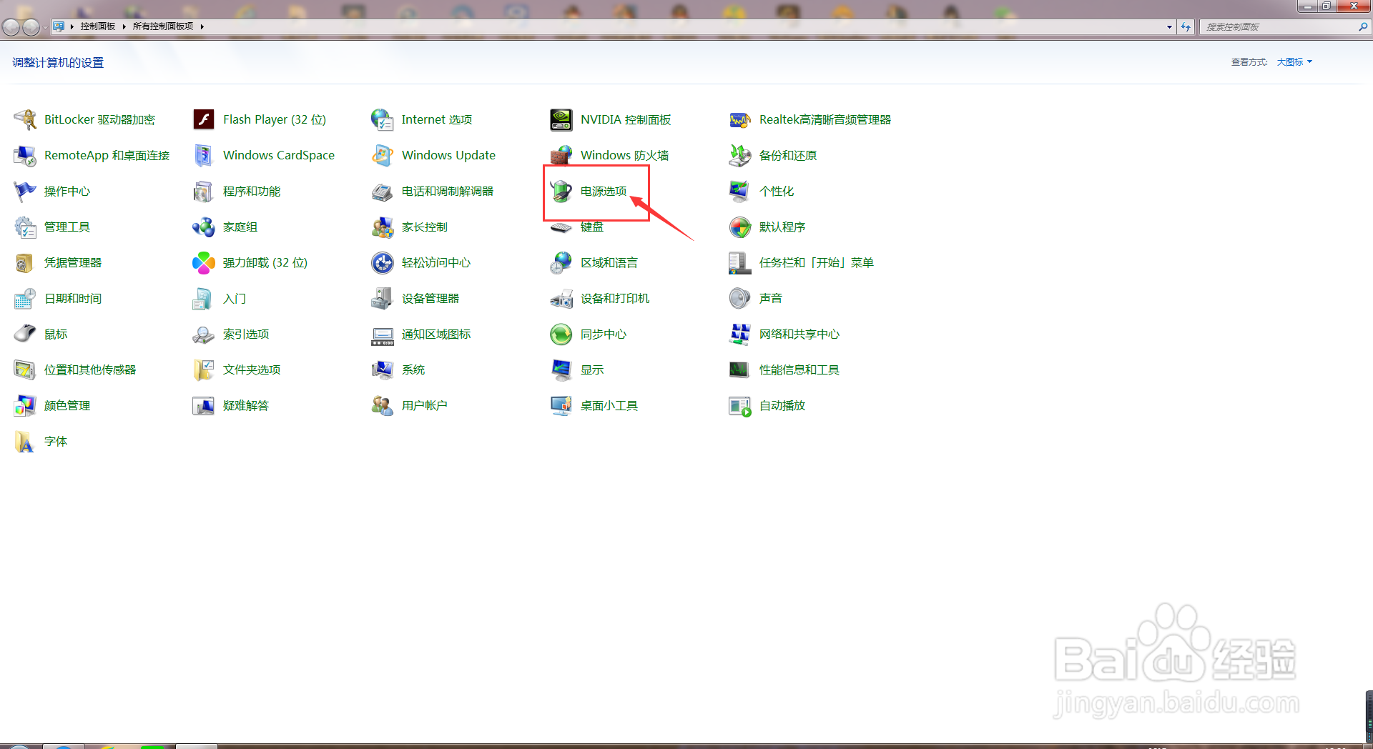Click the 性能信息和工具 link

(799, 369)
